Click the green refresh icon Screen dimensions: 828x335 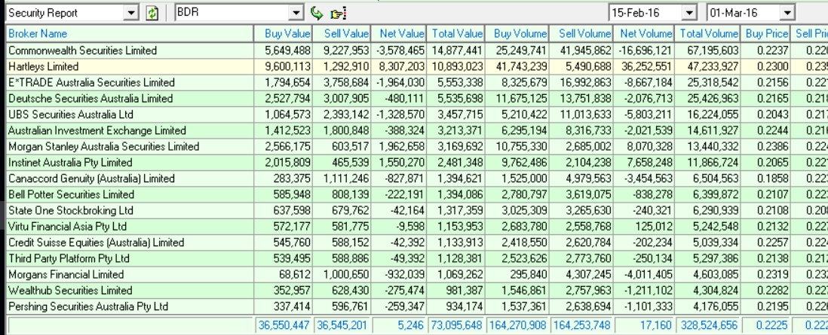click(x=152, y=14)
